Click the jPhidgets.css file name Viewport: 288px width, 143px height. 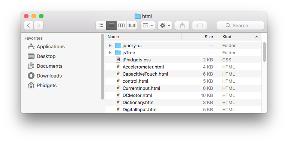136,60
